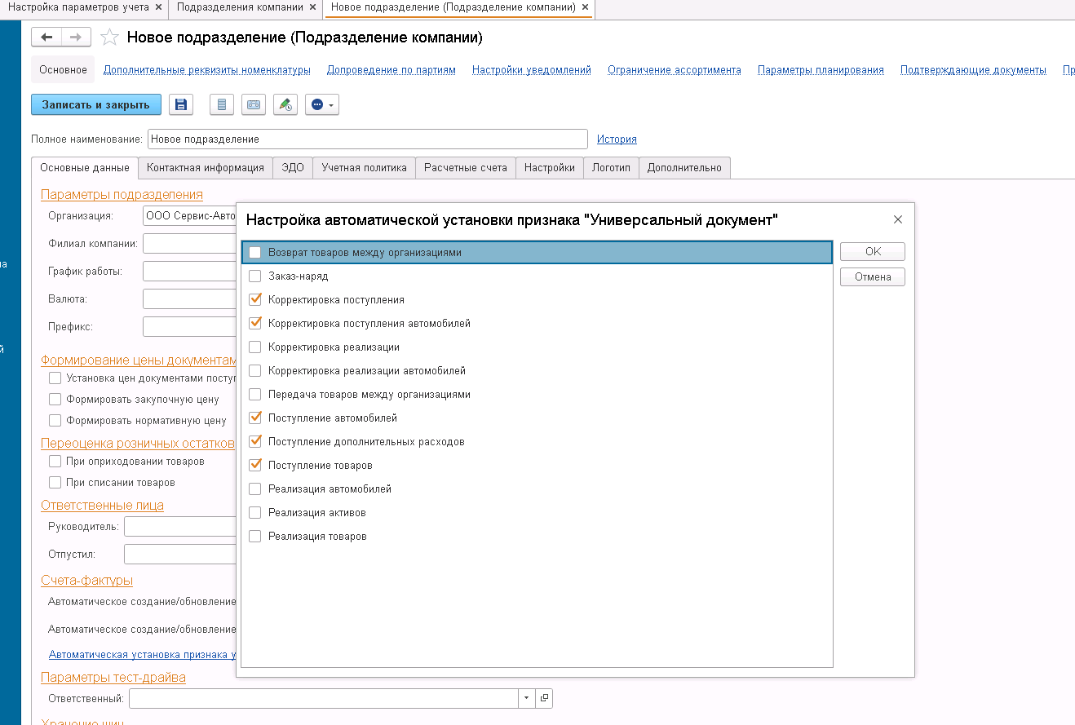Viewport: 1075px width, 725px height.
Task: Click the save (floppy disk) icon
Action: [x=181, y=104]
